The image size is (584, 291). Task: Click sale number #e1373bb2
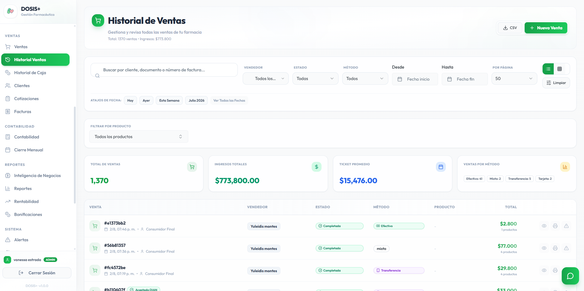(115, 223)
